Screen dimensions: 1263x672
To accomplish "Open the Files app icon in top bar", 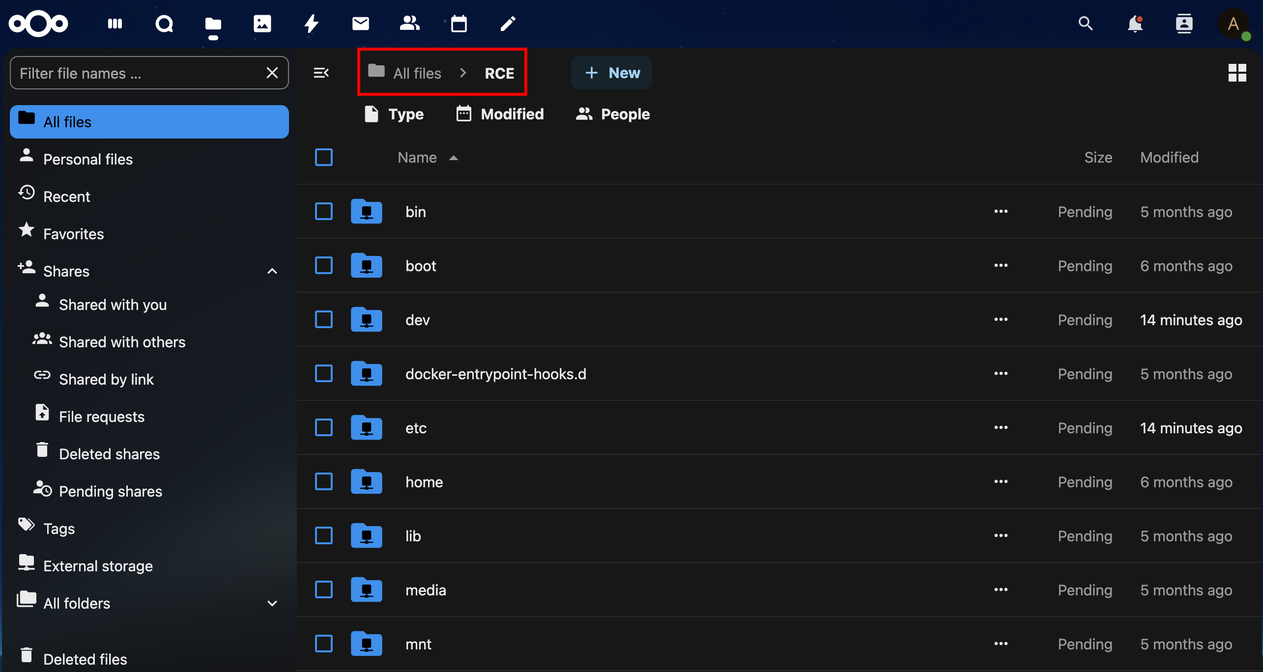I will click(x=213, y=24).
